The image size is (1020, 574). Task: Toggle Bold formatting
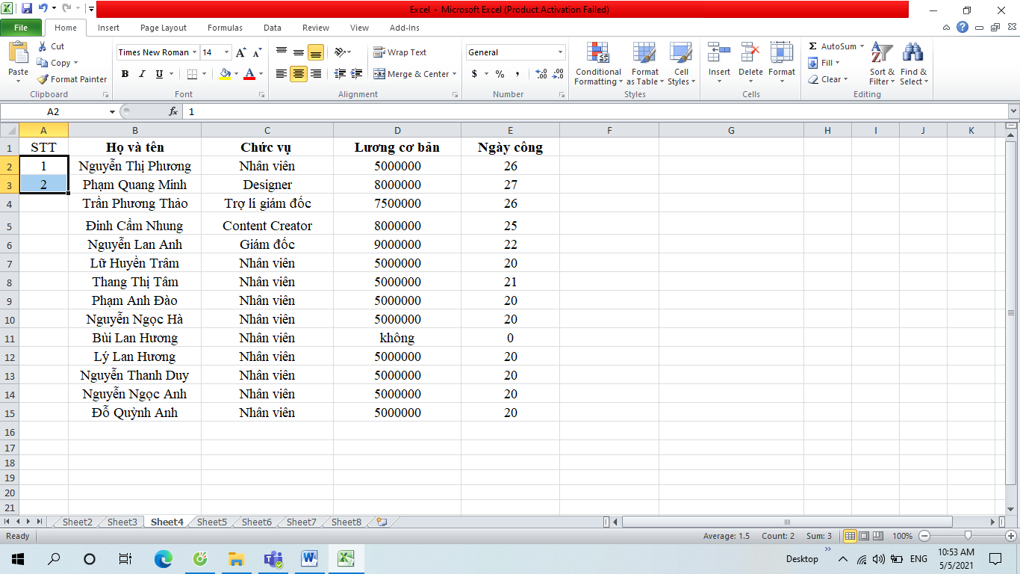click(x=125, y=74)
